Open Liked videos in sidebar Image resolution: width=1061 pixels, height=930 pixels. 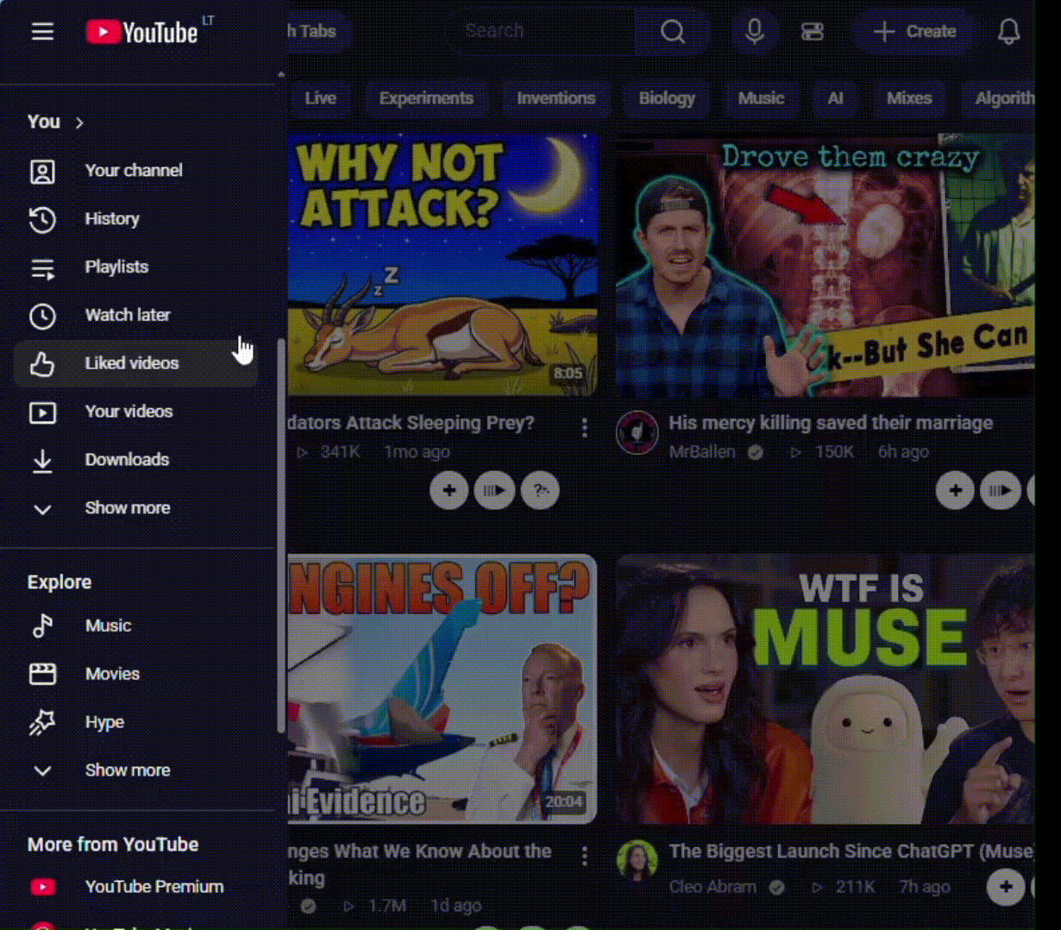click(135, 364)
